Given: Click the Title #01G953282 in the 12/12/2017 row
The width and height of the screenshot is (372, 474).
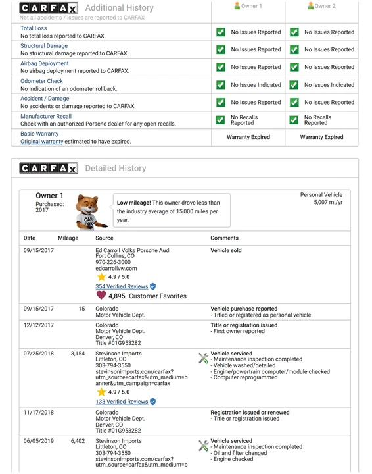Looking at the screenshot, I should coord(118,343).
